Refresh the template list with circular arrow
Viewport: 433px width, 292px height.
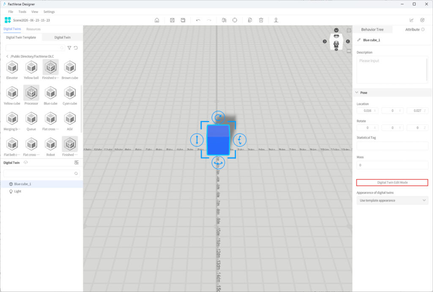[x=76, y=48]
